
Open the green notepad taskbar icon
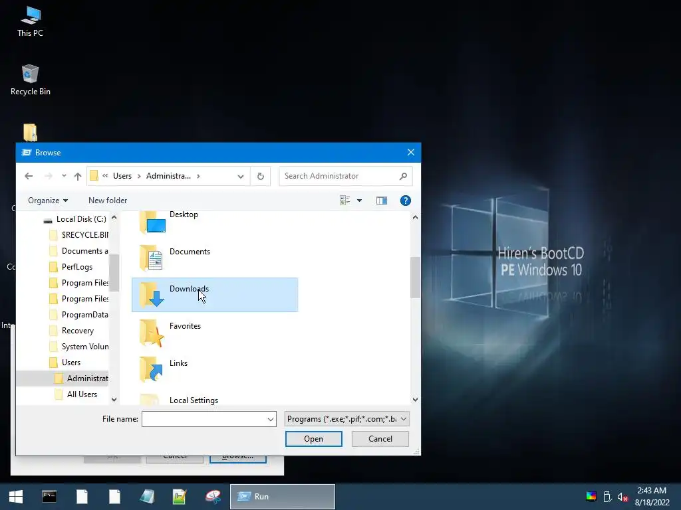pyautogui.click(x=180, y=497)
